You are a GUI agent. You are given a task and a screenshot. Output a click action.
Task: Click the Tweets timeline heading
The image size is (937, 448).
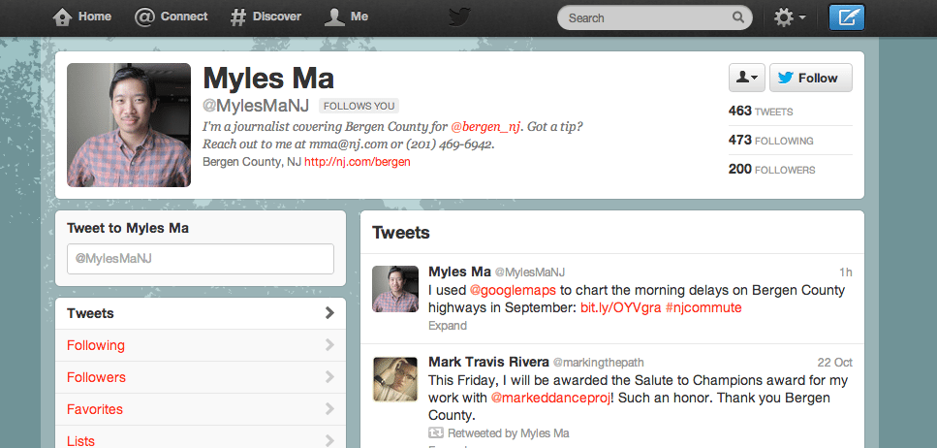(x=400, y=232)
